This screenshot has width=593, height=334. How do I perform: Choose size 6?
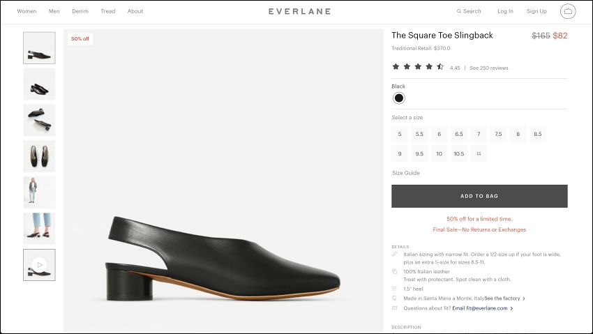[439, 134]
